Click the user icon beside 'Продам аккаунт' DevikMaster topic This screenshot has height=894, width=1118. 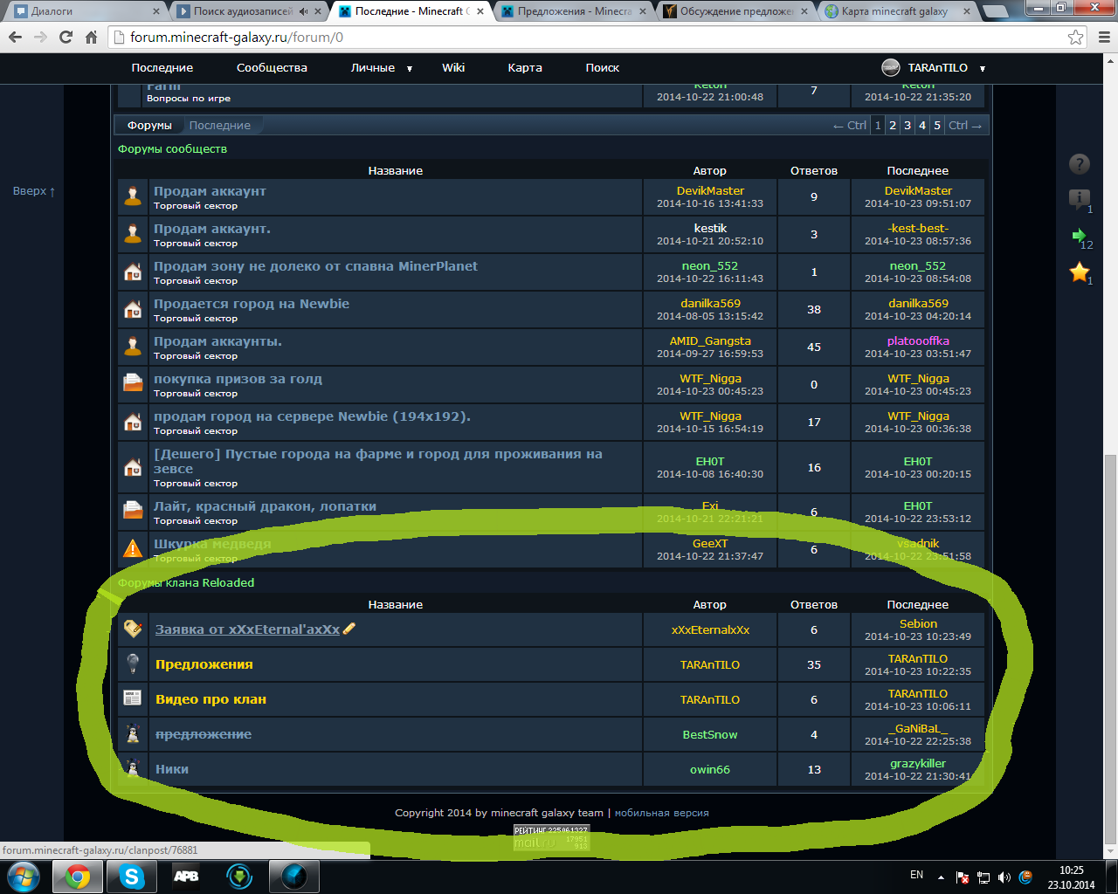point(133,196)
